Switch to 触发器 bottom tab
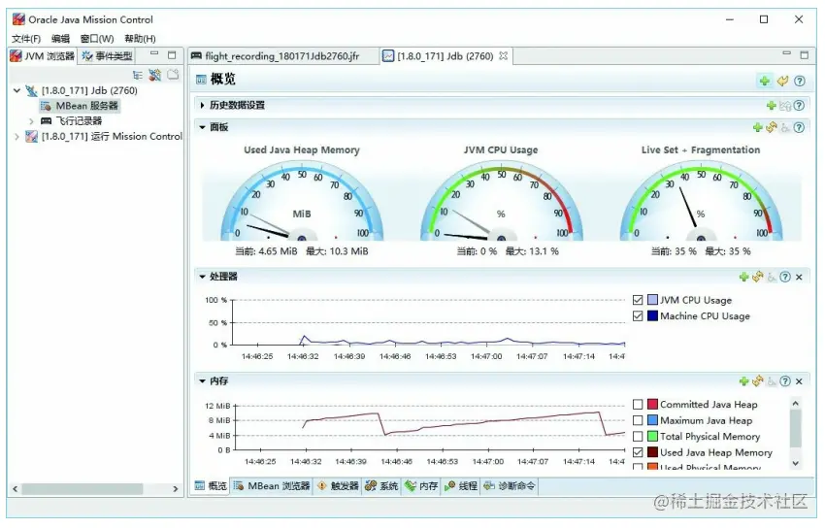Screen dimensions: 825x528 tap(338, 486)
